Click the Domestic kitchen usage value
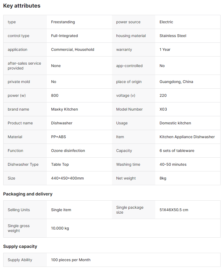This screenshot has width=223, height=269. (x=175, y=123)
